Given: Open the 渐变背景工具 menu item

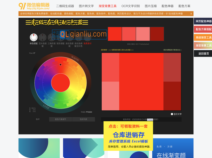Looking at the screenshot, I should 107,6.
